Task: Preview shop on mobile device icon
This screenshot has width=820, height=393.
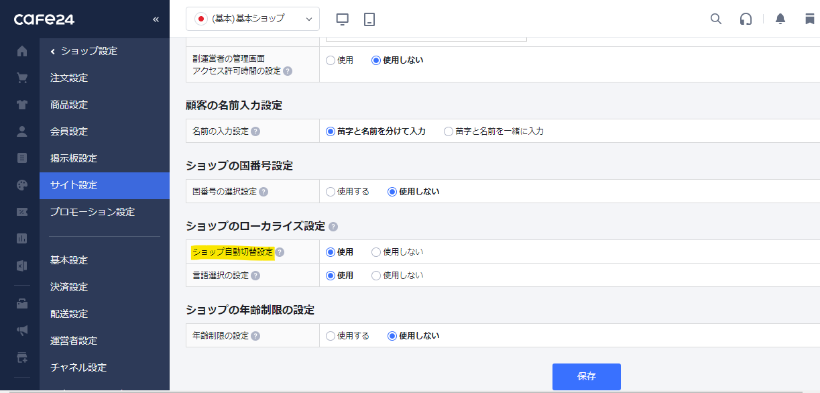Action: pyautogui.click(x=369, y=19)
